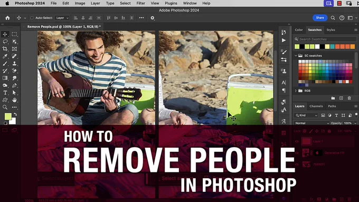
Task: Open the Brush Settings panel icon
Action: [x=284, y=52]
